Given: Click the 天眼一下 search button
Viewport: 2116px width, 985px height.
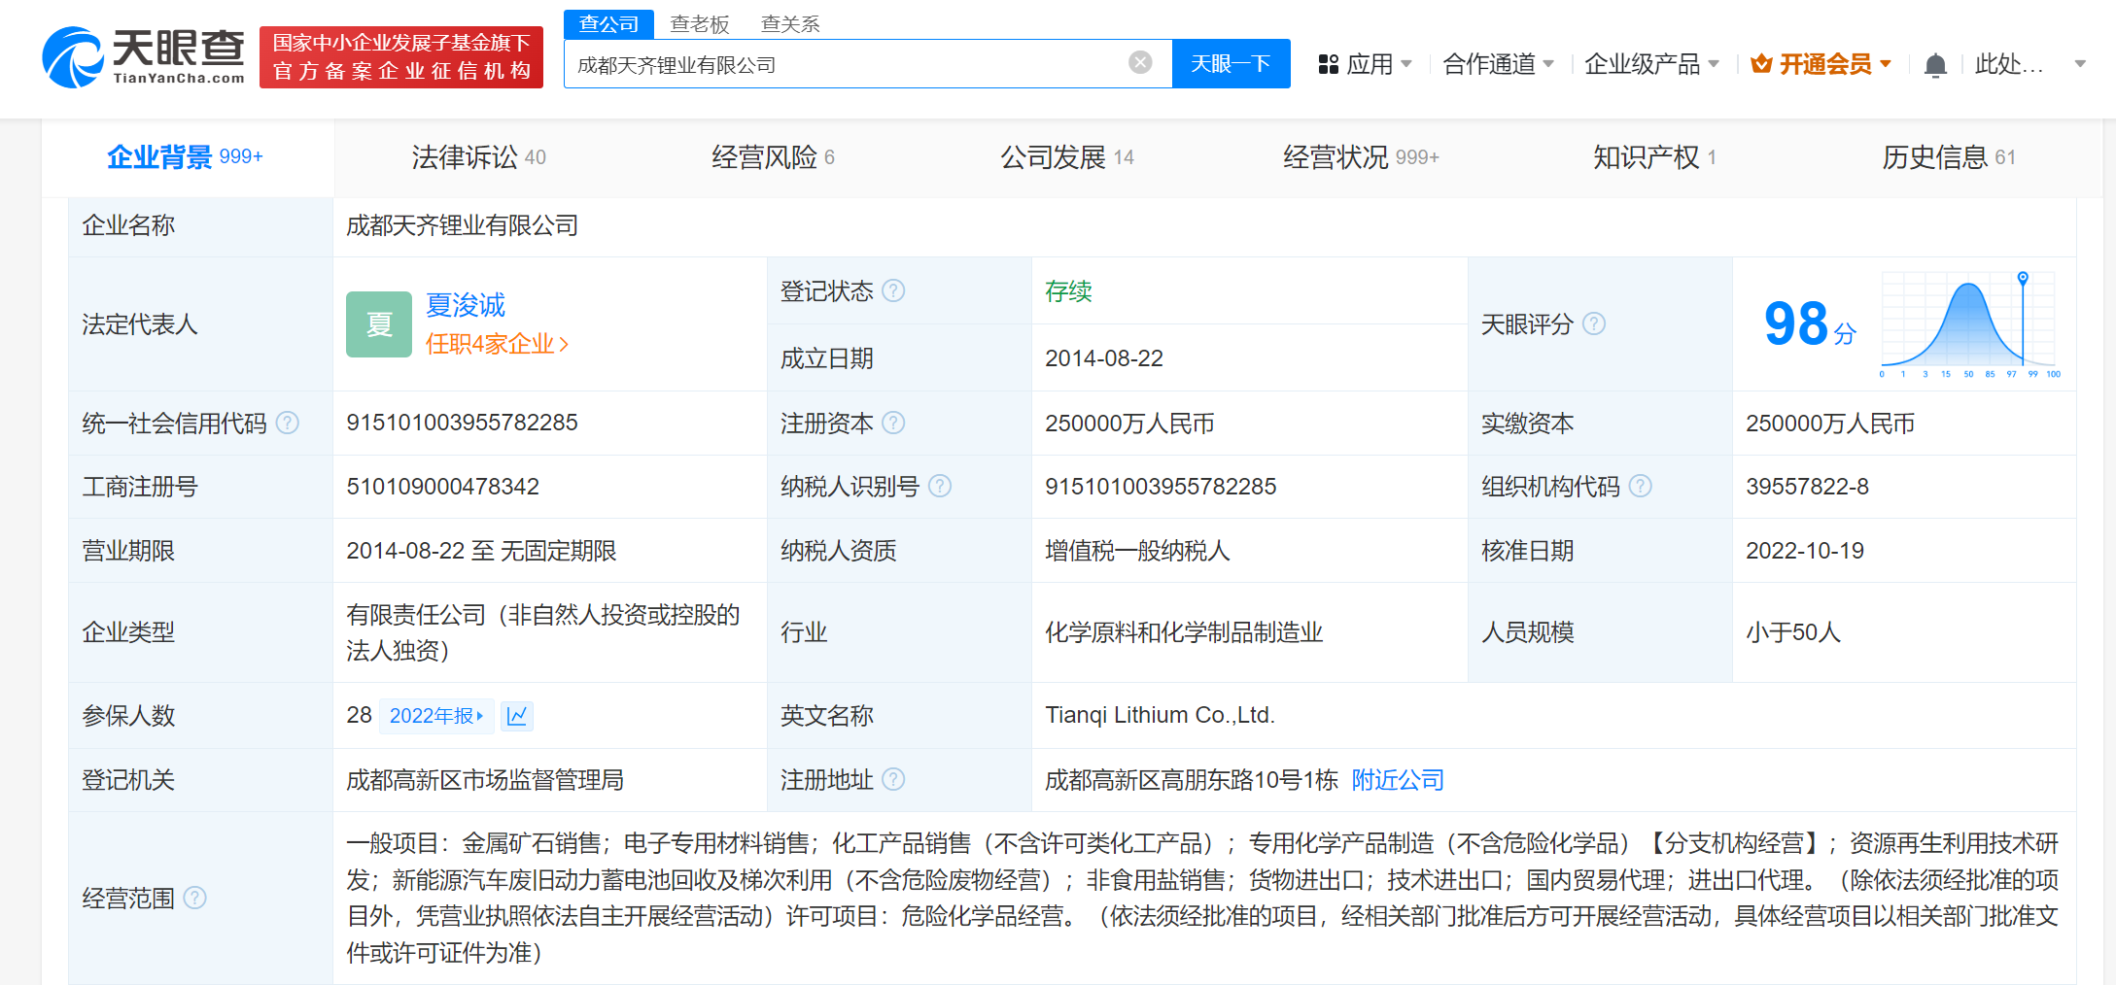Looking at the screenshot, I should (x=1231, y=64).
